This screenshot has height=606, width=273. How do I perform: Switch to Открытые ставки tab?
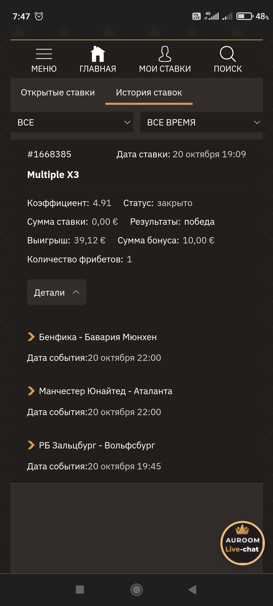tap(58, 92)
